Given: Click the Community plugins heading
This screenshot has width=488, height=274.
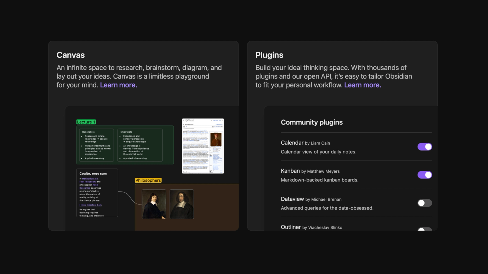Looking at the screenshot, I should point(312,122).
